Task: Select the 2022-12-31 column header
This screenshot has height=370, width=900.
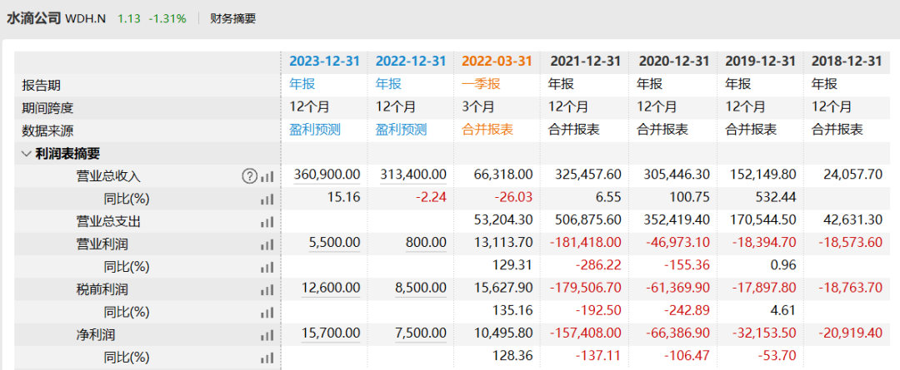Action: (411, 62)
